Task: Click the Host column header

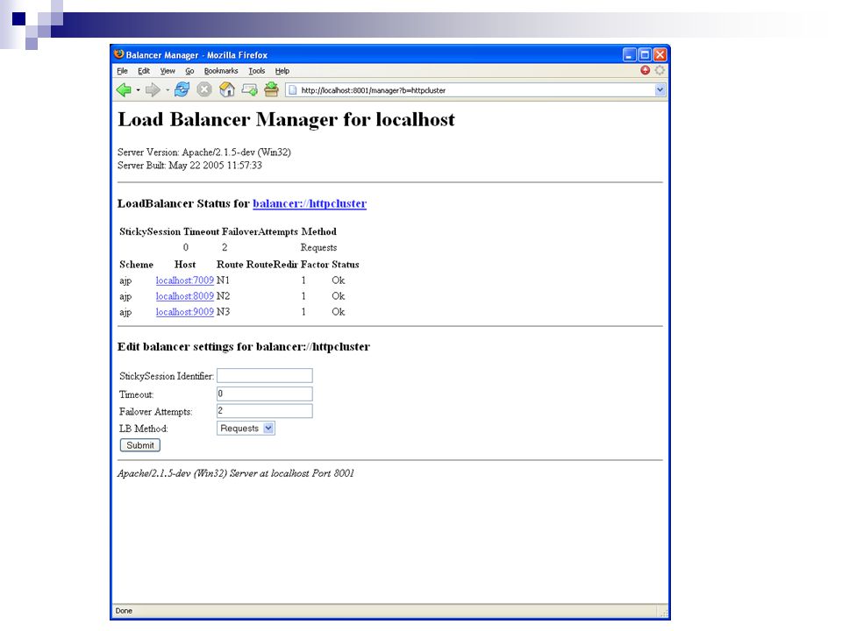Action: (x=185, y=265)
